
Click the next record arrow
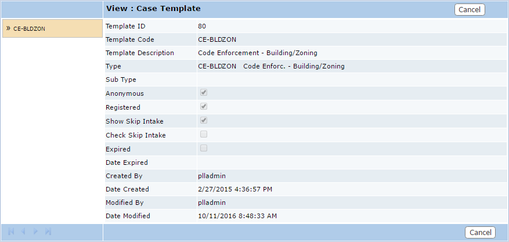(35, 232)
